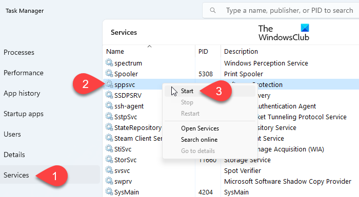Click the SysMain service gear icon
The width and height of the screenshot is (359, 197).
109,191
